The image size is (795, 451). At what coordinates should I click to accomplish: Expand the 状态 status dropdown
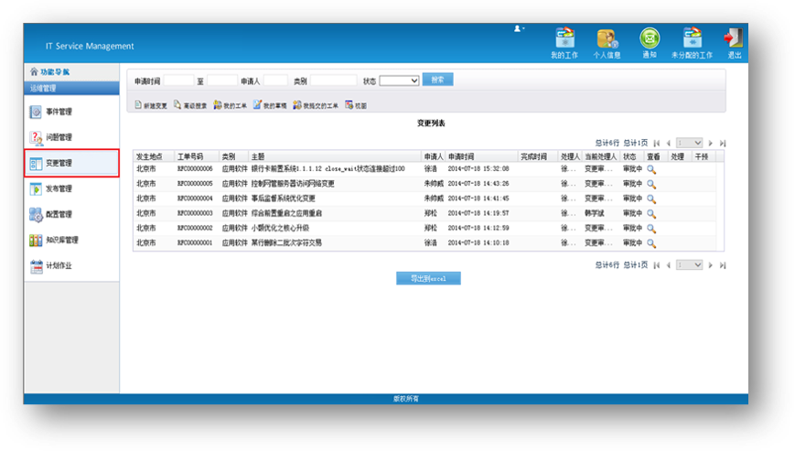(399, 81)
